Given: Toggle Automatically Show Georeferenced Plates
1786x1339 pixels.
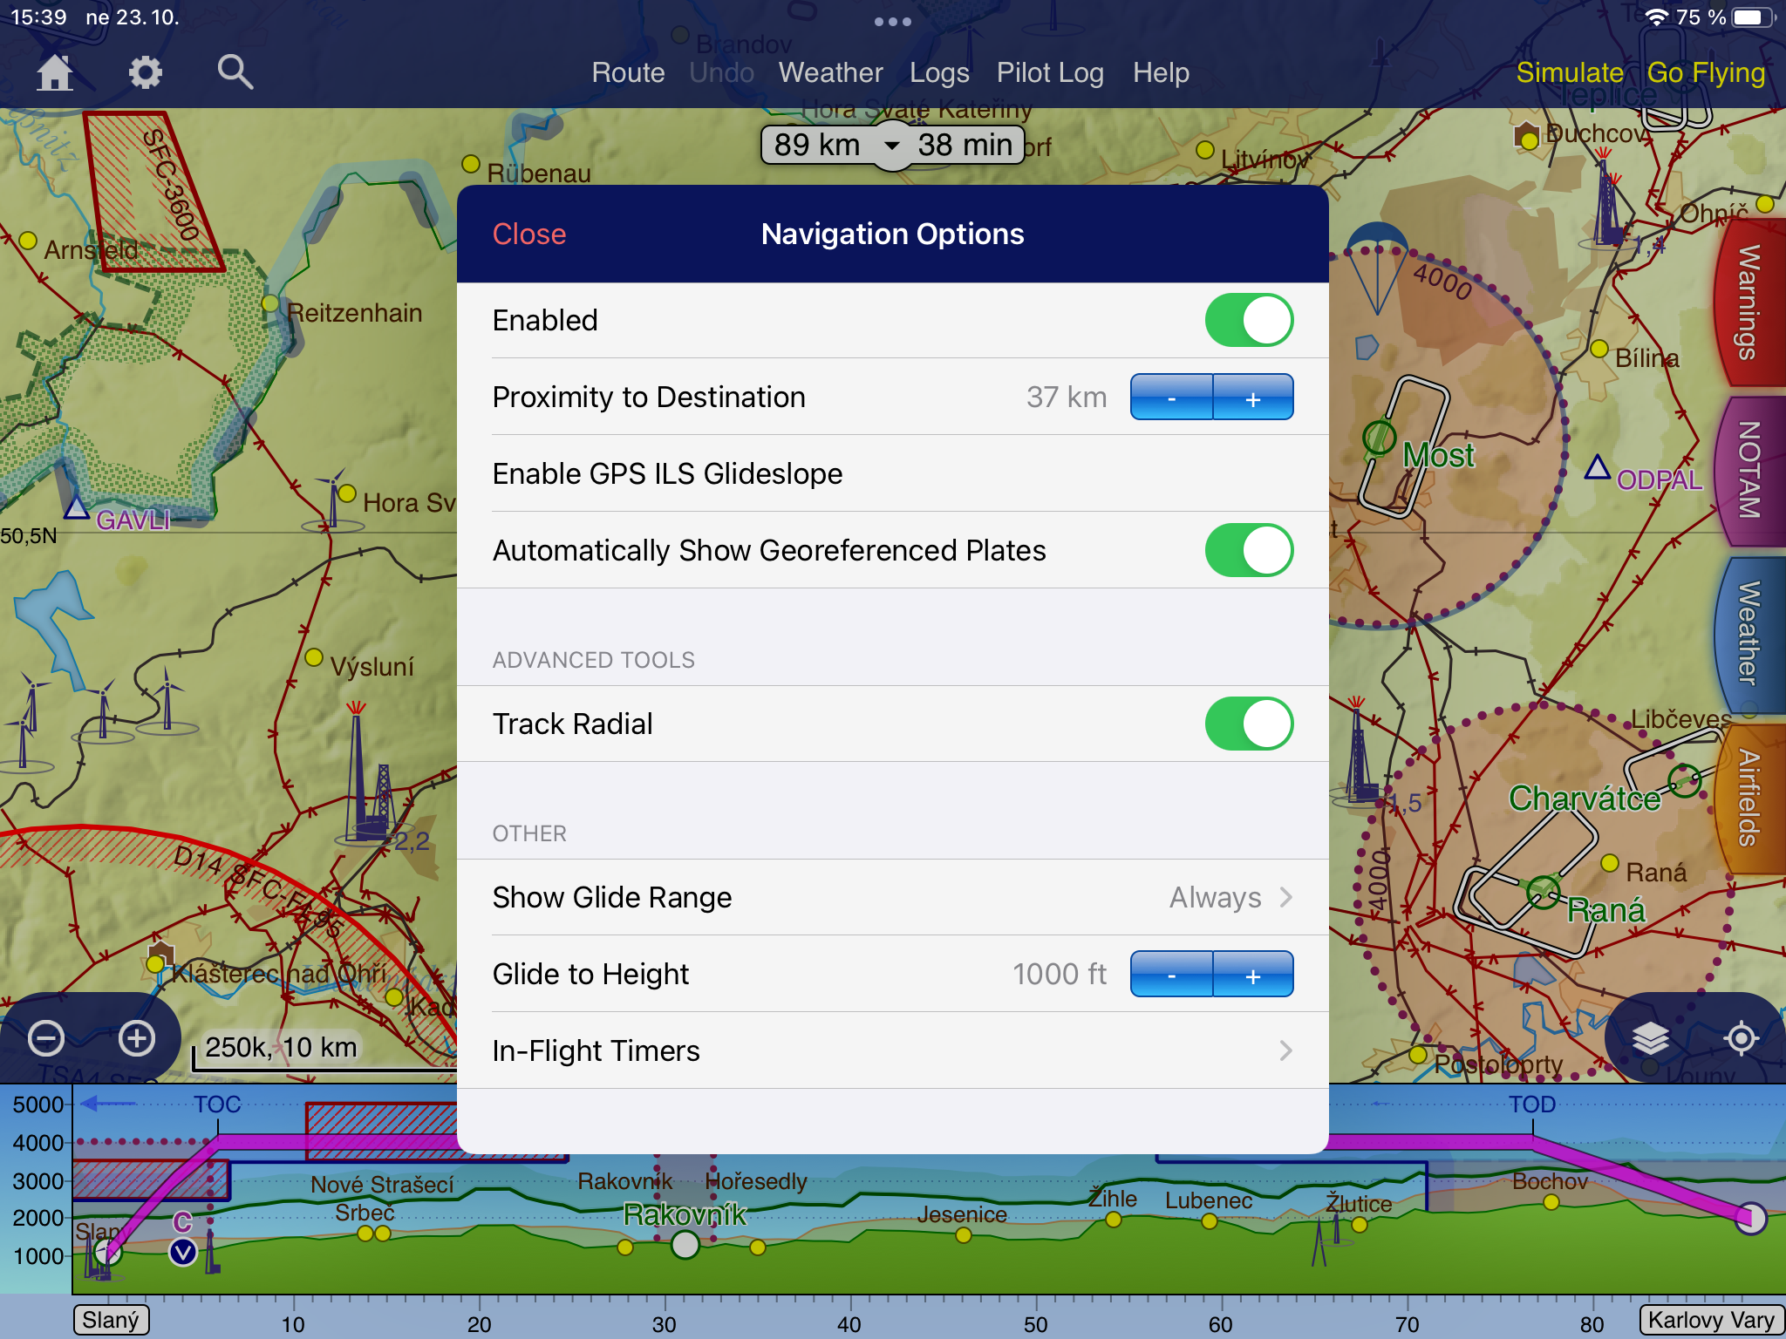Looking at the screenshot, I should point(1248,550).
